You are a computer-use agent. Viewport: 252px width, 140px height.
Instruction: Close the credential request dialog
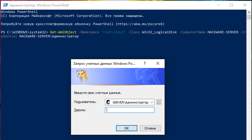point(158,63)
